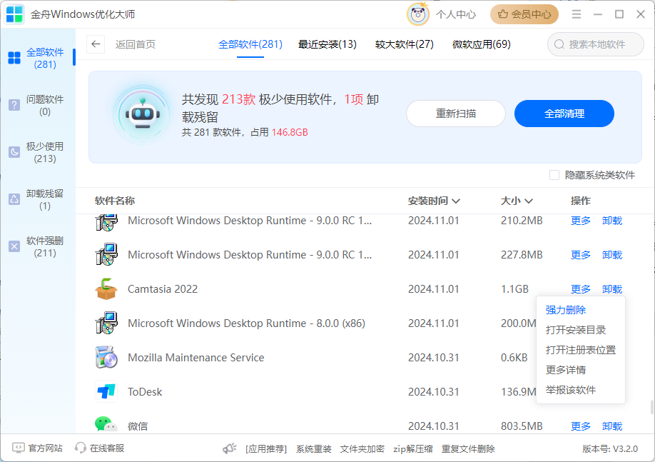
Task: Click 卸载 for 210.2MB Desktop Runtime
Action: pos(612,221)
